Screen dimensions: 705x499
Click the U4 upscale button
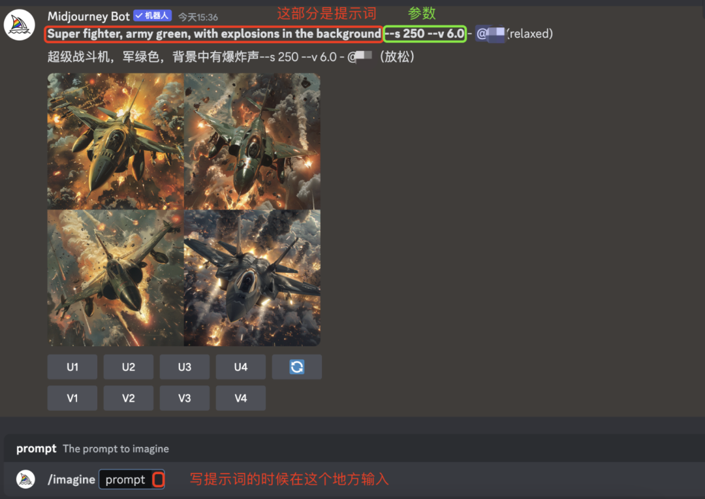(240, 366)
